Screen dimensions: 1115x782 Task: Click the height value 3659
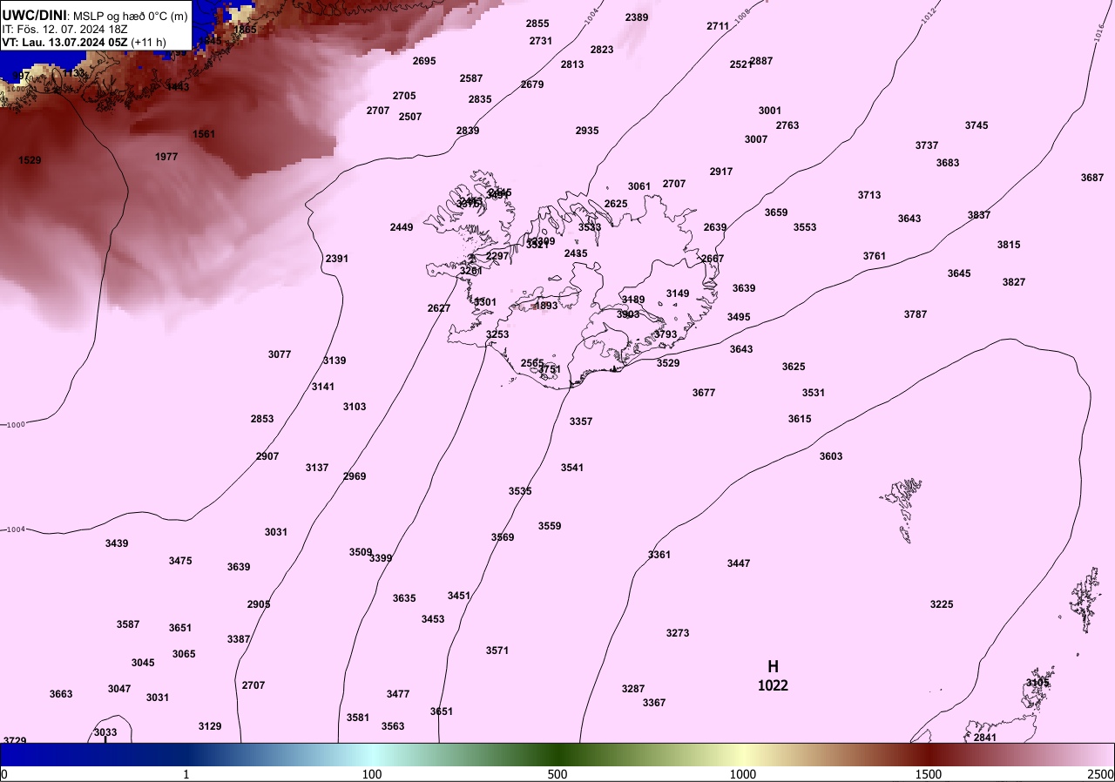click(x=776, y=212)
